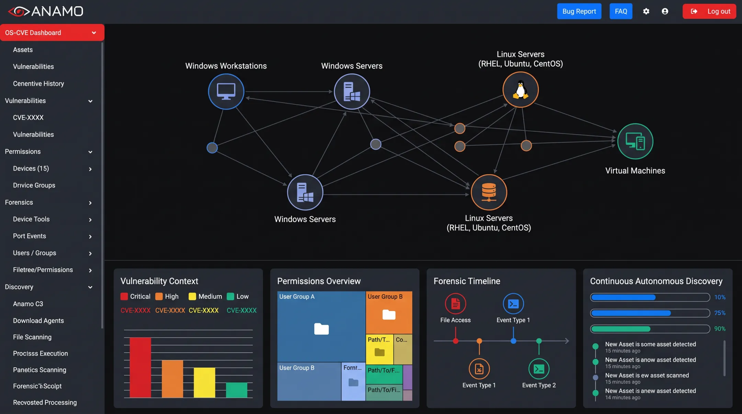Click the 90% green progress bar
The image size is (742, 414).
[x=650, y=329]
